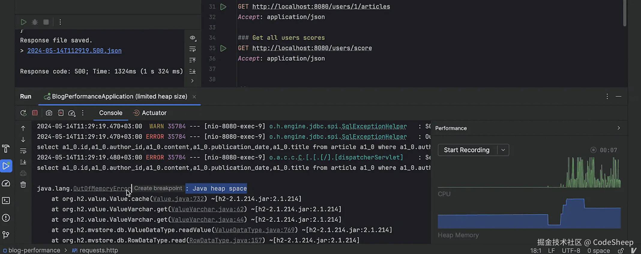Open the Git tool window icon
Viewport: 641px width, 254px height.
click(x=6, y=235)
